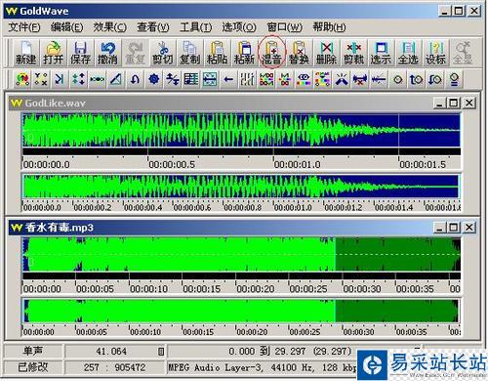
Task: Open the echo effect arrow icon
Action: coord(60,79)
